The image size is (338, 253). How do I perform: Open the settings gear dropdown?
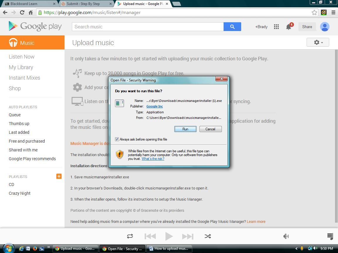(x=318, y=42)
